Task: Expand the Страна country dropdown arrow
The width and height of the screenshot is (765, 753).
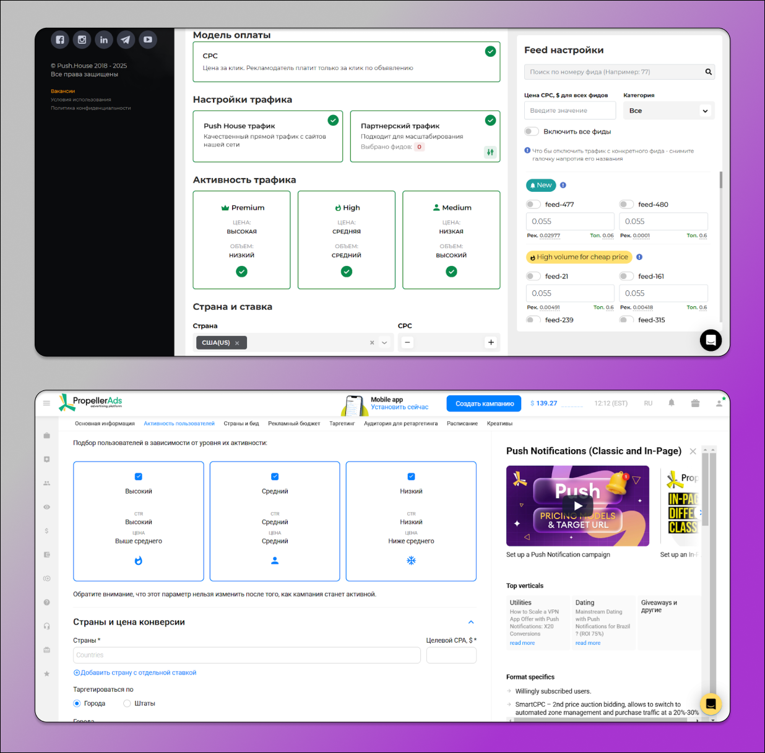Action: 384,343
